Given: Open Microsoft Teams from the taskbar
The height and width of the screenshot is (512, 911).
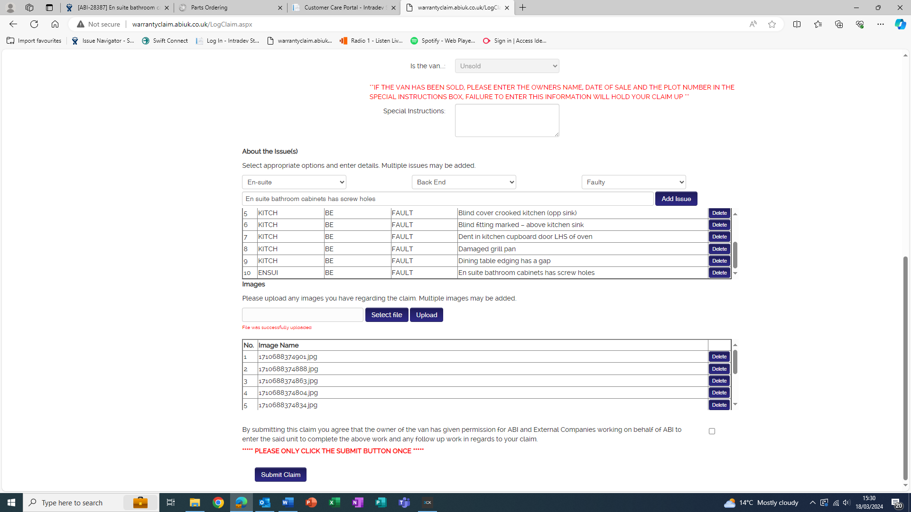Looking at the screenshot, I should point(404,503).
